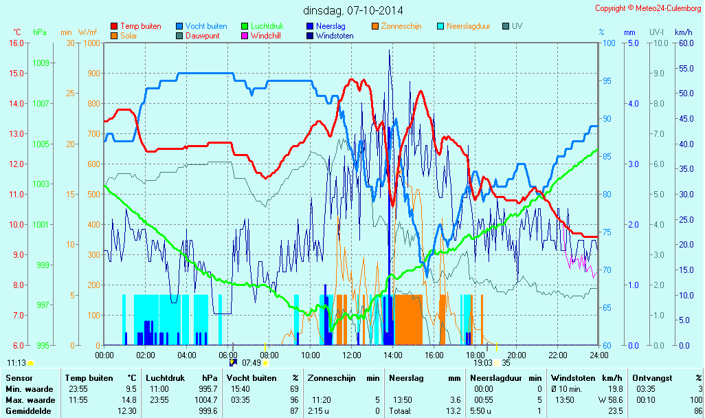Image resolution: width=705 pixels, height=418 pixels.
Task: Click the orange Zonneschijn legend square
Action: pyautogui.click(x=375, y=26)
